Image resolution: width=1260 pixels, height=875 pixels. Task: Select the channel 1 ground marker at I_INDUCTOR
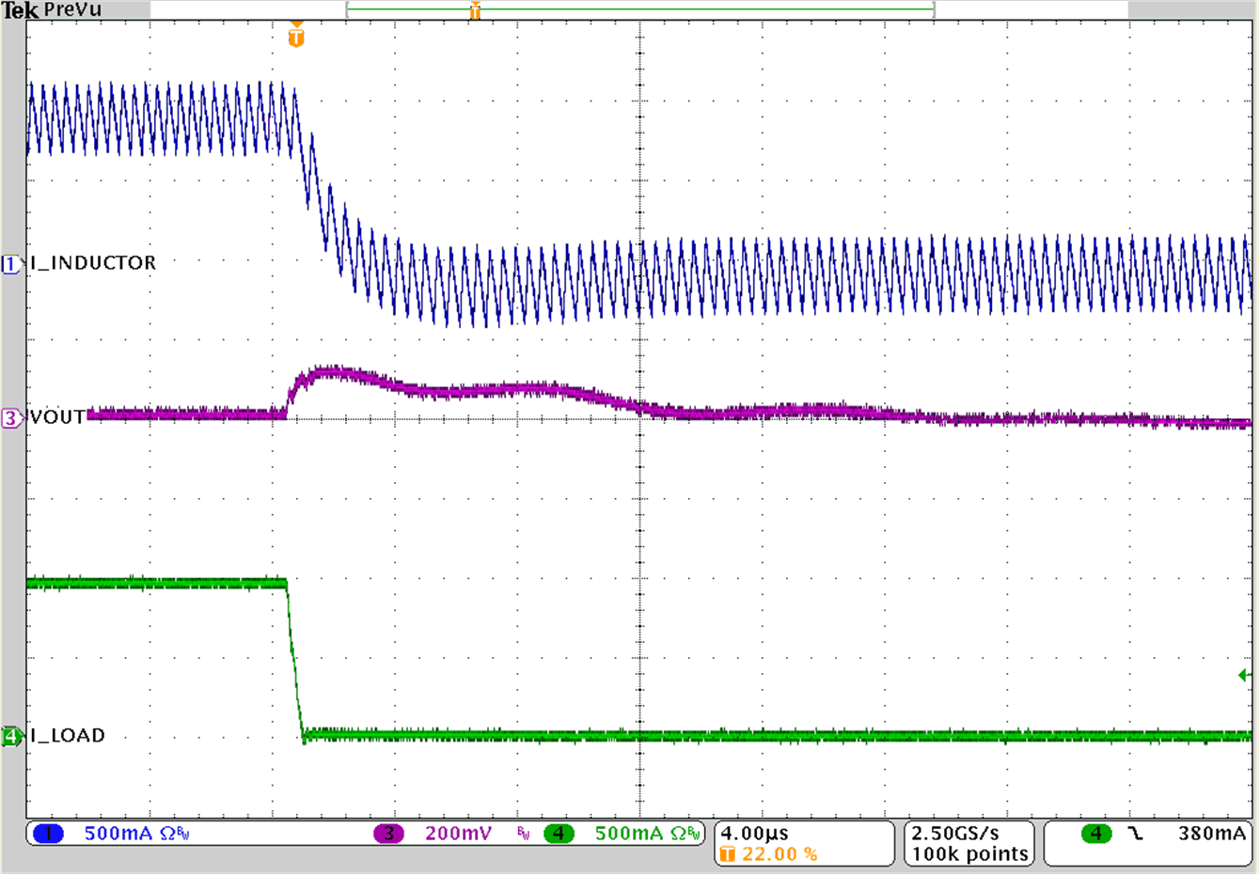pyautogui.click(x=11, y=264)
